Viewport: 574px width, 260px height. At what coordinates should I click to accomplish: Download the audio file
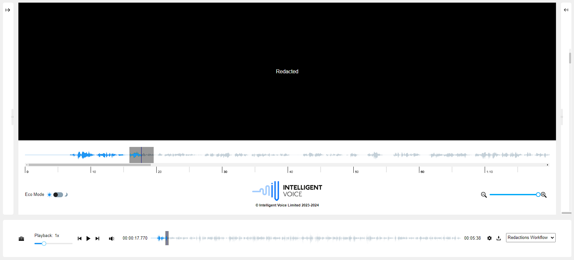tap(498, 238)
